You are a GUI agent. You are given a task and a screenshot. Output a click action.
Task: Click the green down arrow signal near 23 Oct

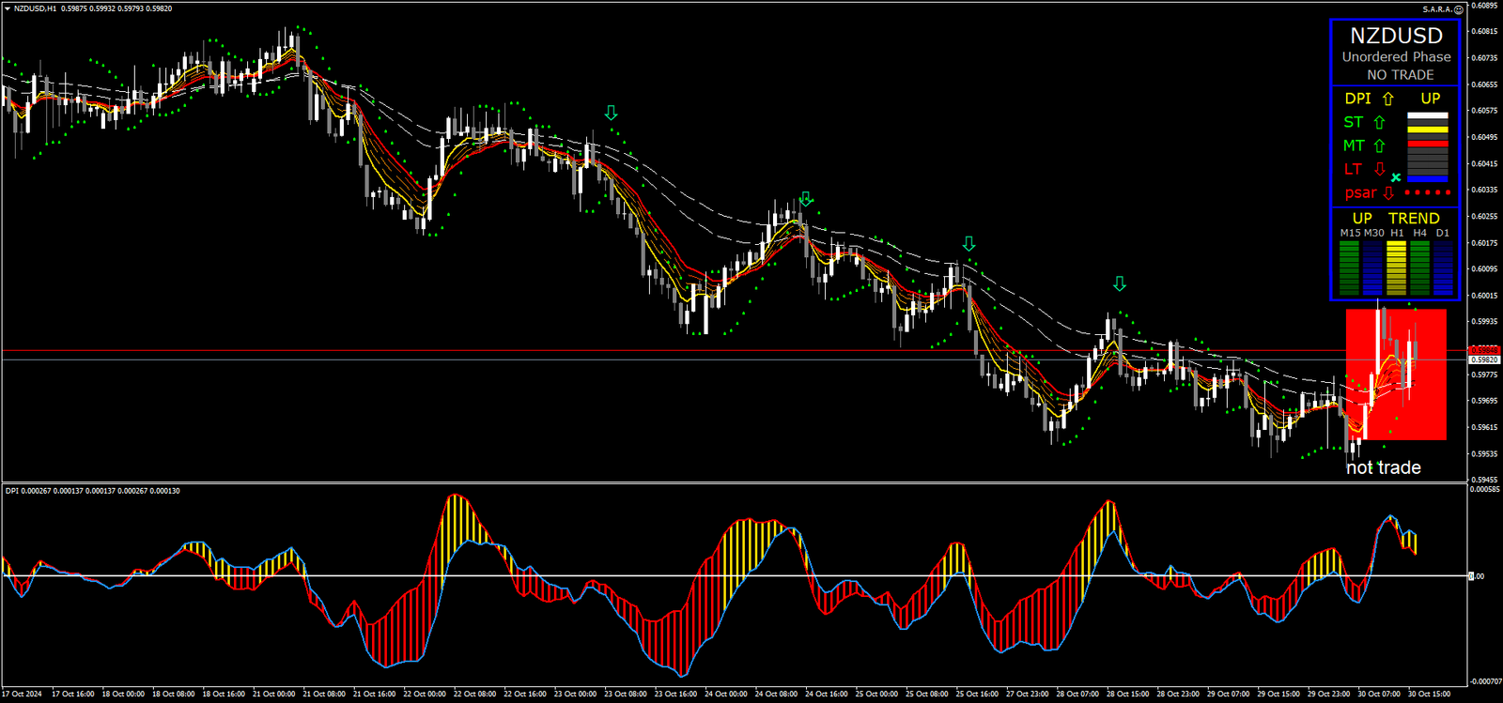pos(612,113)
